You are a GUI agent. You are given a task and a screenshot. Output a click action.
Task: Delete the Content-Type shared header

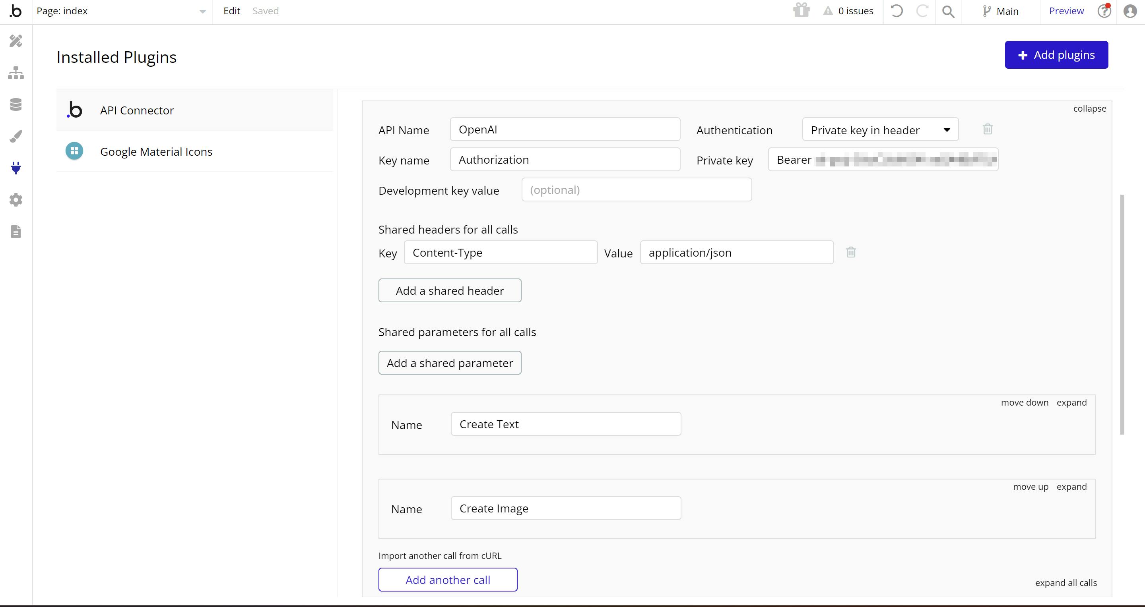pos(851,252)
